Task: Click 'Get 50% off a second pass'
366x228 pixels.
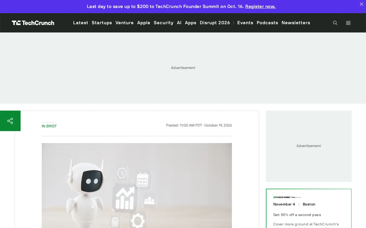Action: [x=297, y=215]
